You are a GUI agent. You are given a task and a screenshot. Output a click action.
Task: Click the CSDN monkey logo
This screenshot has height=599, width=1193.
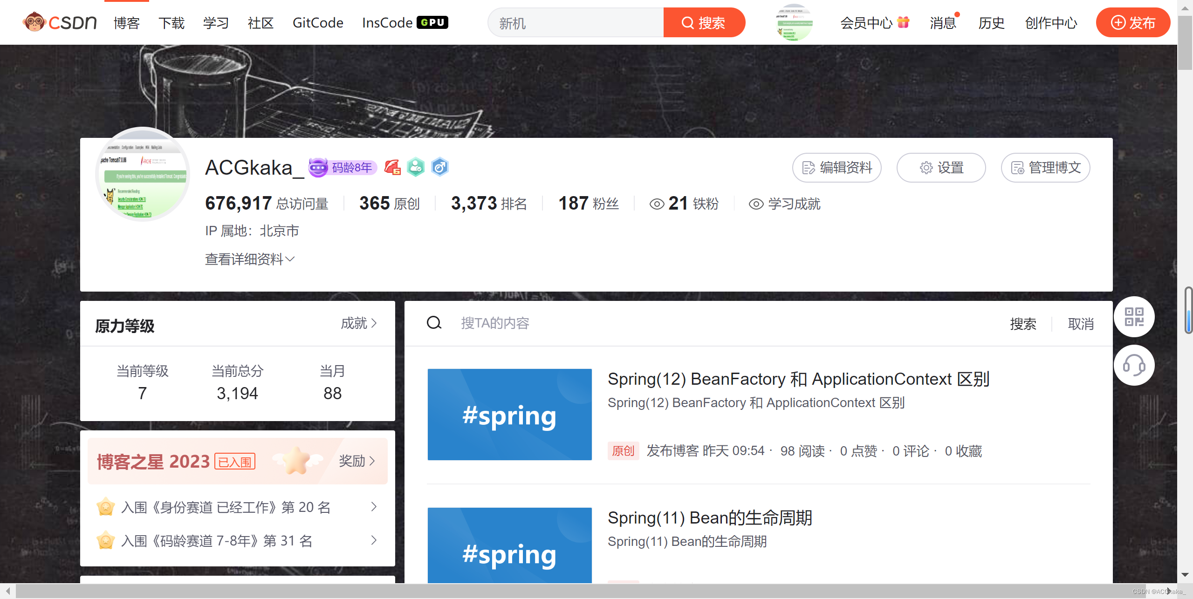point(60,22)
